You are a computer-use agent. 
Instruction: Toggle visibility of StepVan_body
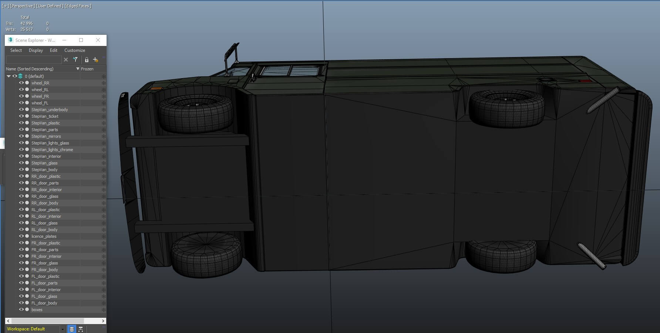point(21,170)
